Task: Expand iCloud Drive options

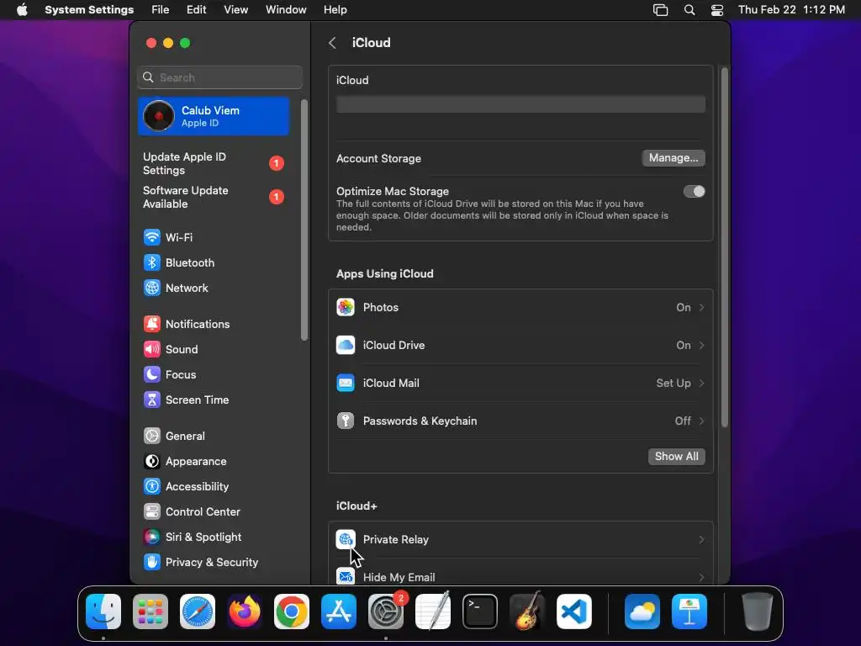Action: (x=520, y=346)
